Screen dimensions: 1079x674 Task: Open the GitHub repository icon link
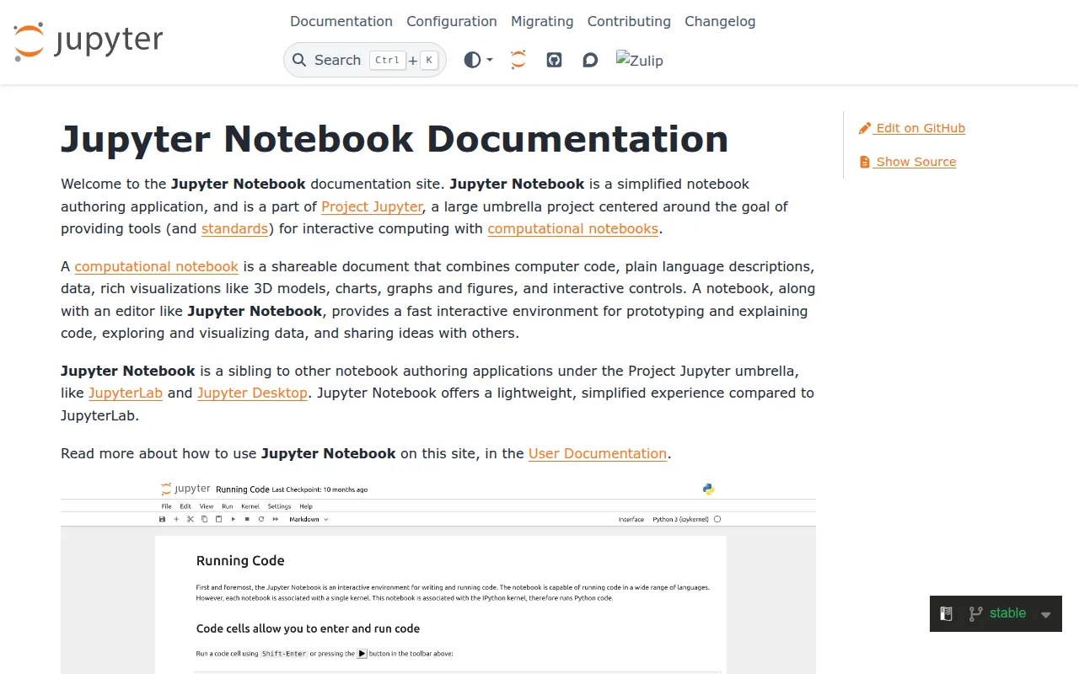554,60
